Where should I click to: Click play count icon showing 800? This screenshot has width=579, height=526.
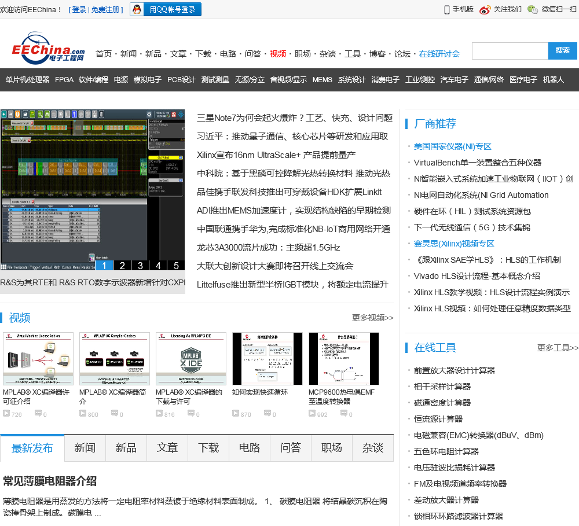tap(83, 413)
